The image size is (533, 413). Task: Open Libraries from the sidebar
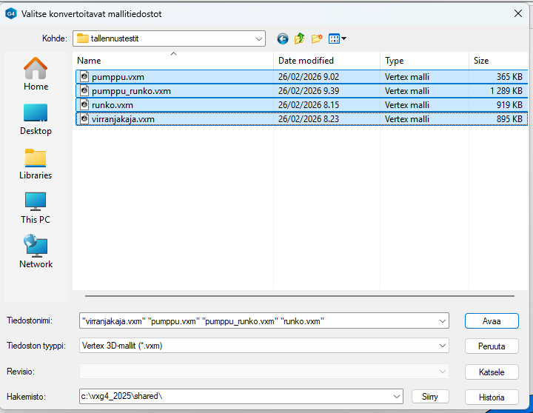pos(36,164)
